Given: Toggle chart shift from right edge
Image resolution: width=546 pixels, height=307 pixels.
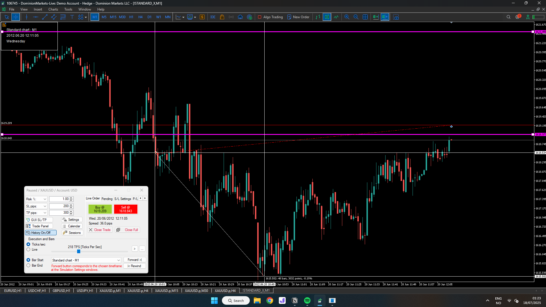Looking at the screenshot, I should coord(385,17).
